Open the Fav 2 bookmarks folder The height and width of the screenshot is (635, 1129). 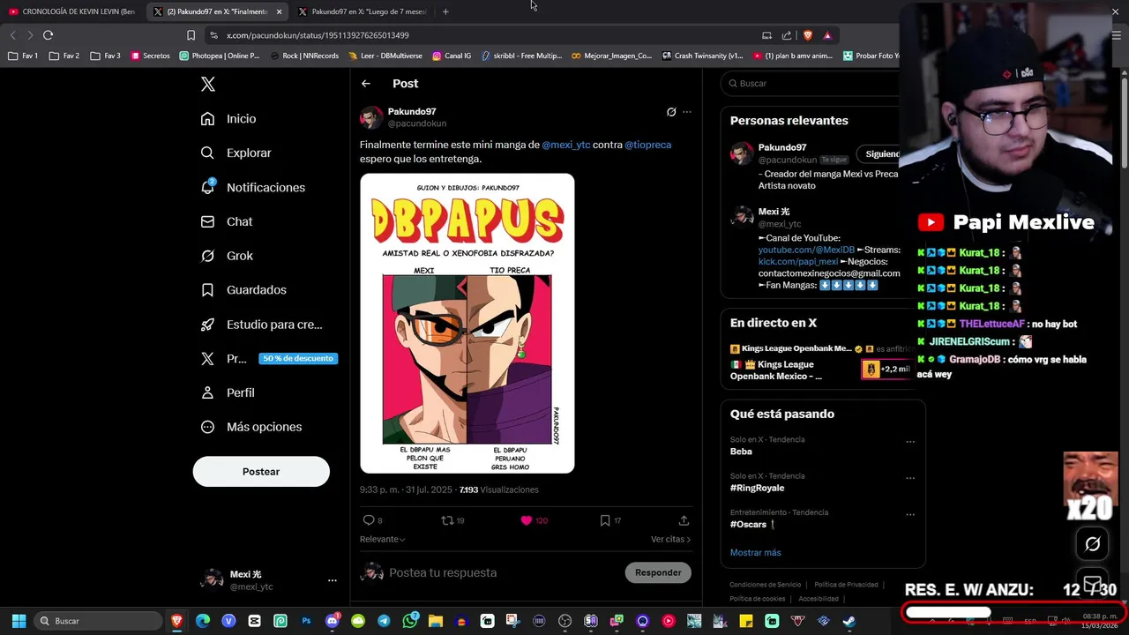coord(64,56)
